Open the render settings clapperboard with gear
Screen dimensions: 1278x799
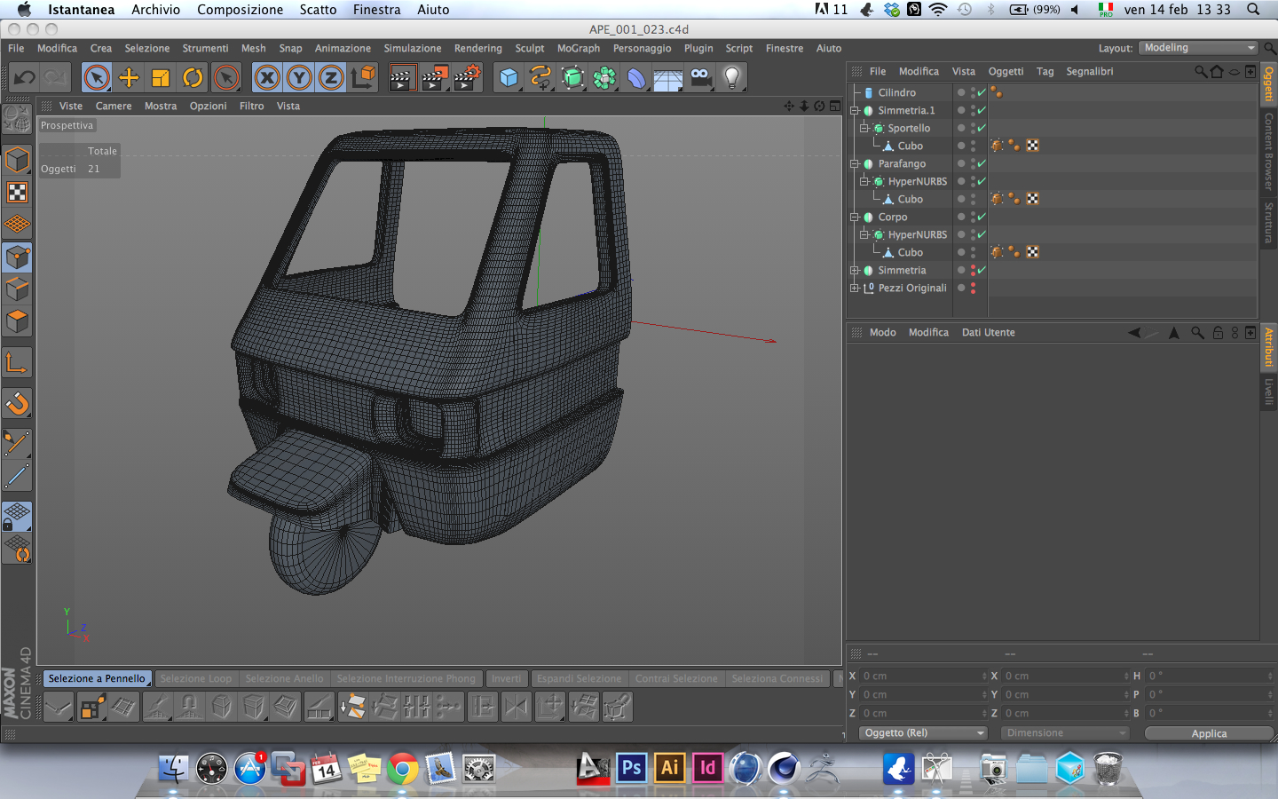coord(467,78)
